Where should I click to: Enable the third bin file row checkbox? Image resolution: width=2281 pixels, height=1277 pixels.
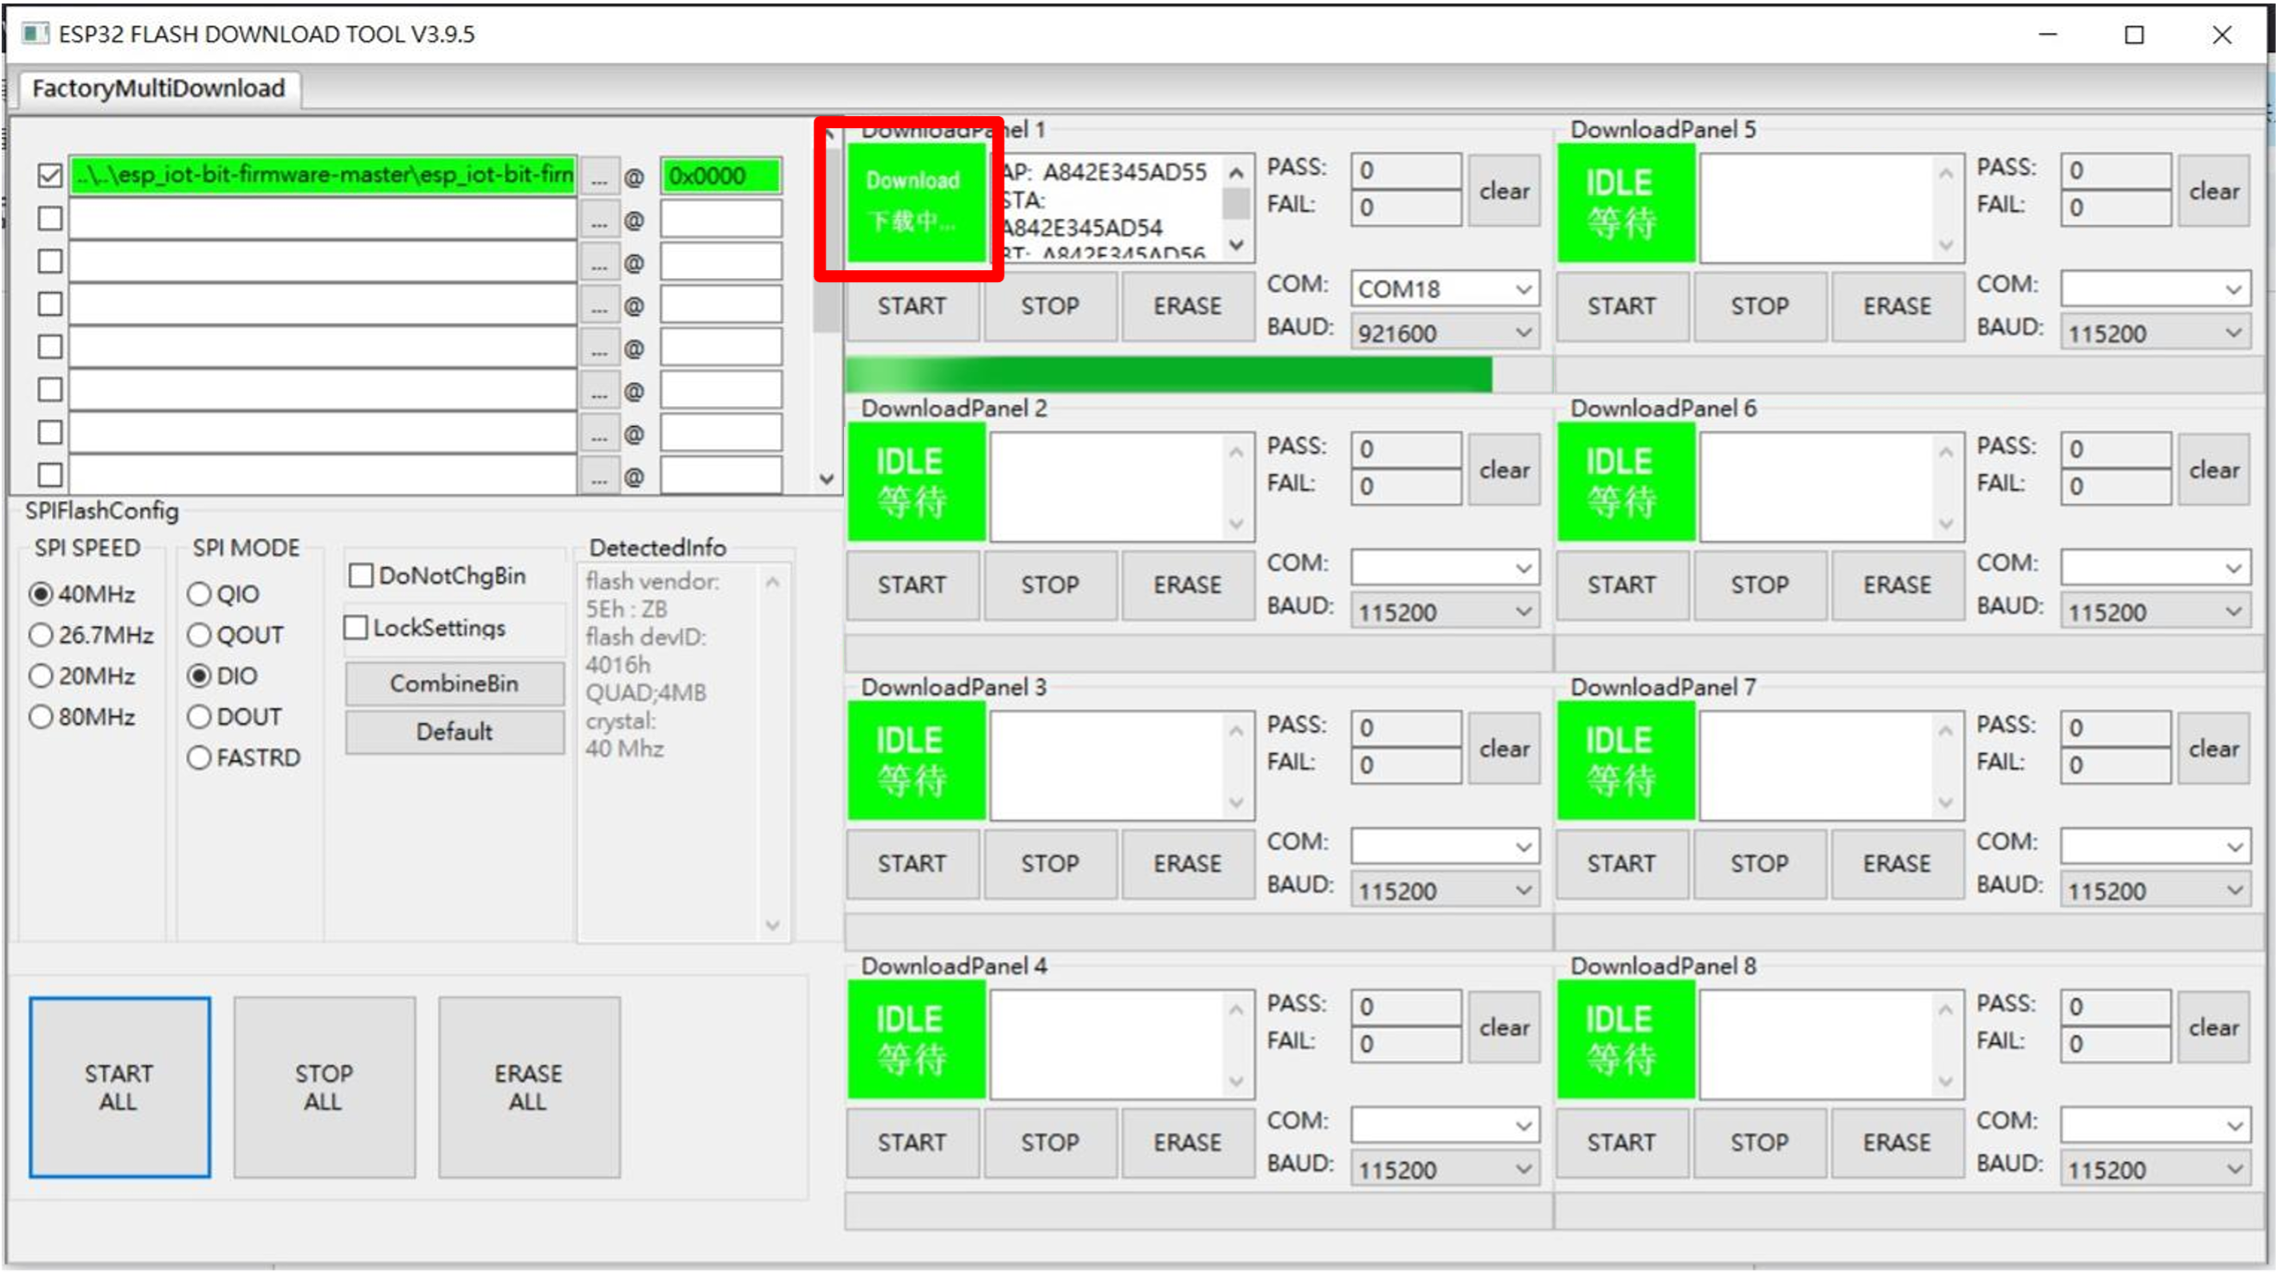coord(50,261)
